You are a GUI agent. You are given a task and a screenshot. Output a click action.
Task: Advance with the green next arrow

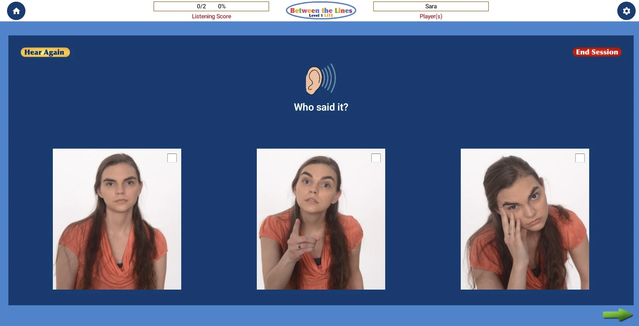click(618, 315)
